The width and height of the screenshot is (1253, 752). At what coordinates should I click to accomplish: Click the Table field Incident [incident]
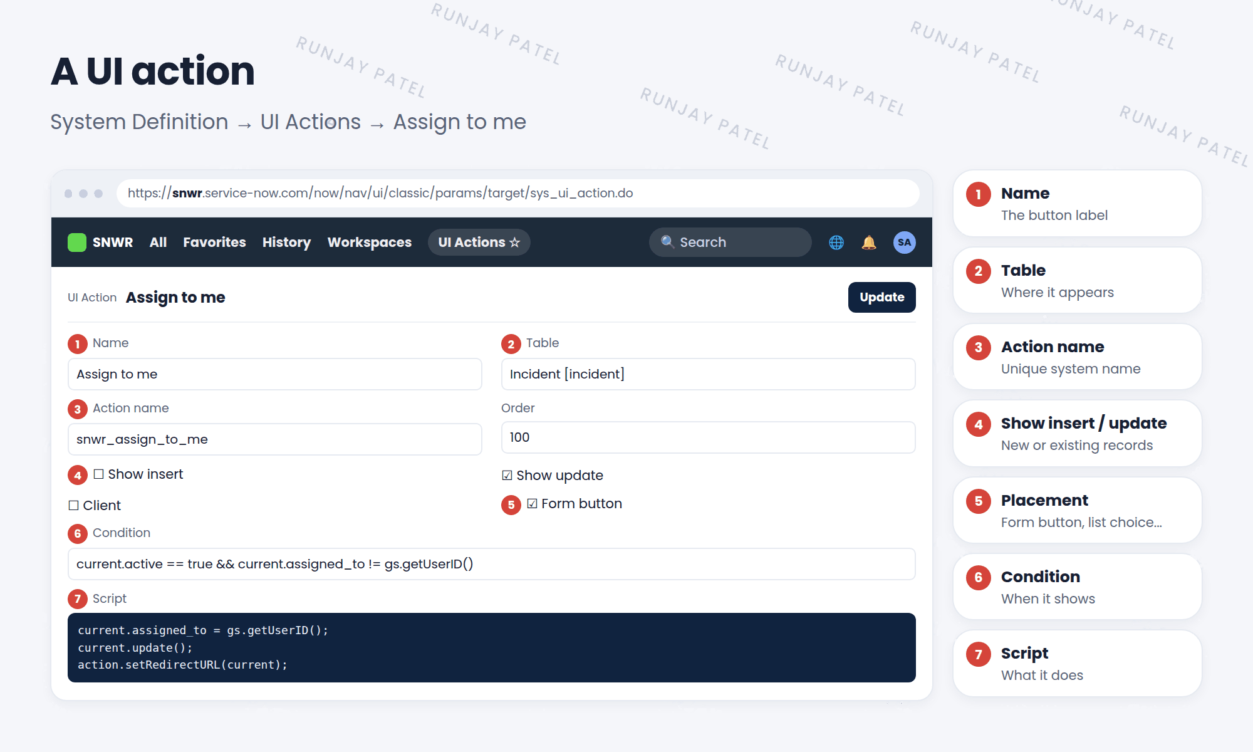[708, 374]
